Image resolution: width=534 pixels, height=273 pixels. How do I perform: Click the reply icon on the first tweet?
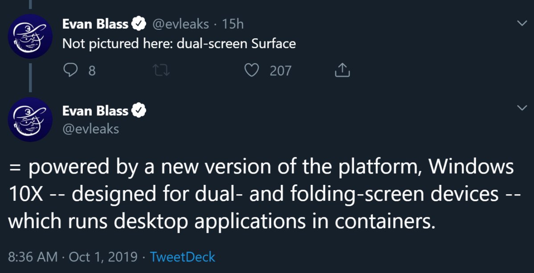pyautogui.click(x=70, y=70)
